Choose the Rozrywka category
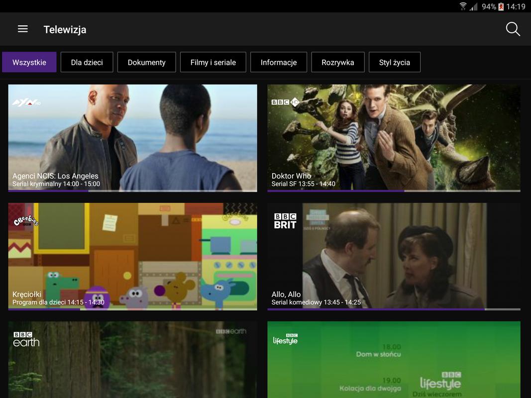 click(x=338, y=62)
